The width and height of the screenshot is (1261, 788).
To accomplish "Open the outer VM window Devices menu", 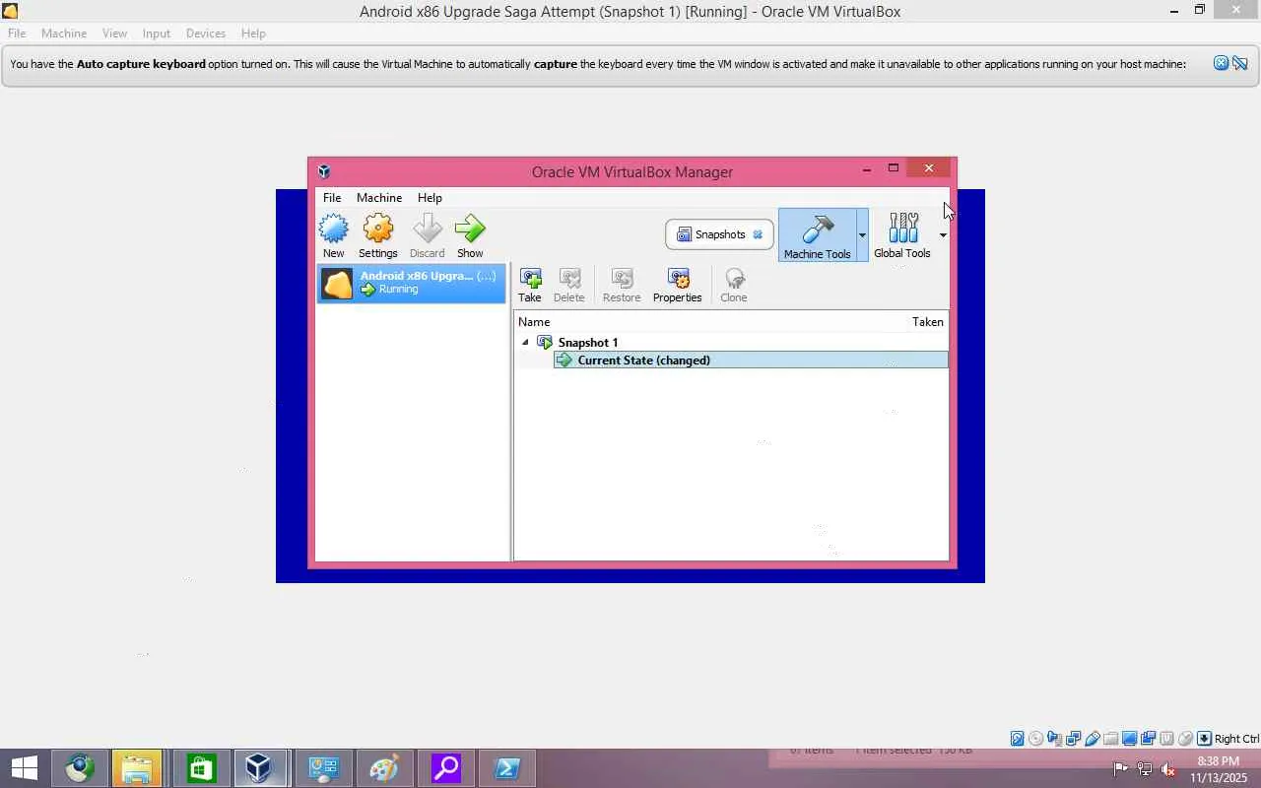I will (206, 33).
